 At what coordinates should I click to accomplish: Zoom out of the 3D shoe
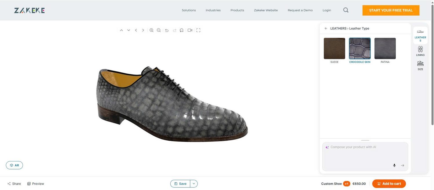pos(159,30)
